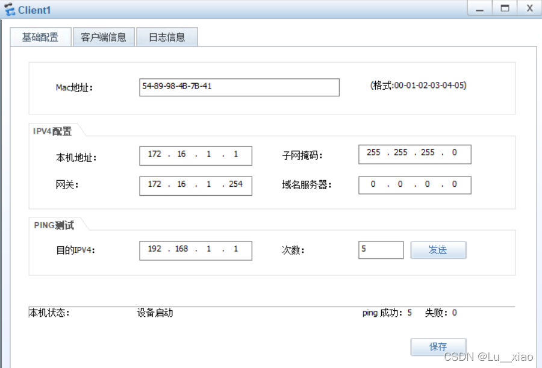Viewport: 542px width, 368px height.
Task: Minimize the Client1 window
Action: 479,8
